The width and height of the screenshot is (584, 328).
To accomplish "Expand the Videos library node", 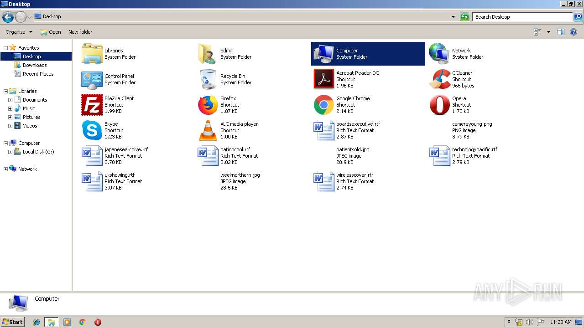I will (10, 126).
